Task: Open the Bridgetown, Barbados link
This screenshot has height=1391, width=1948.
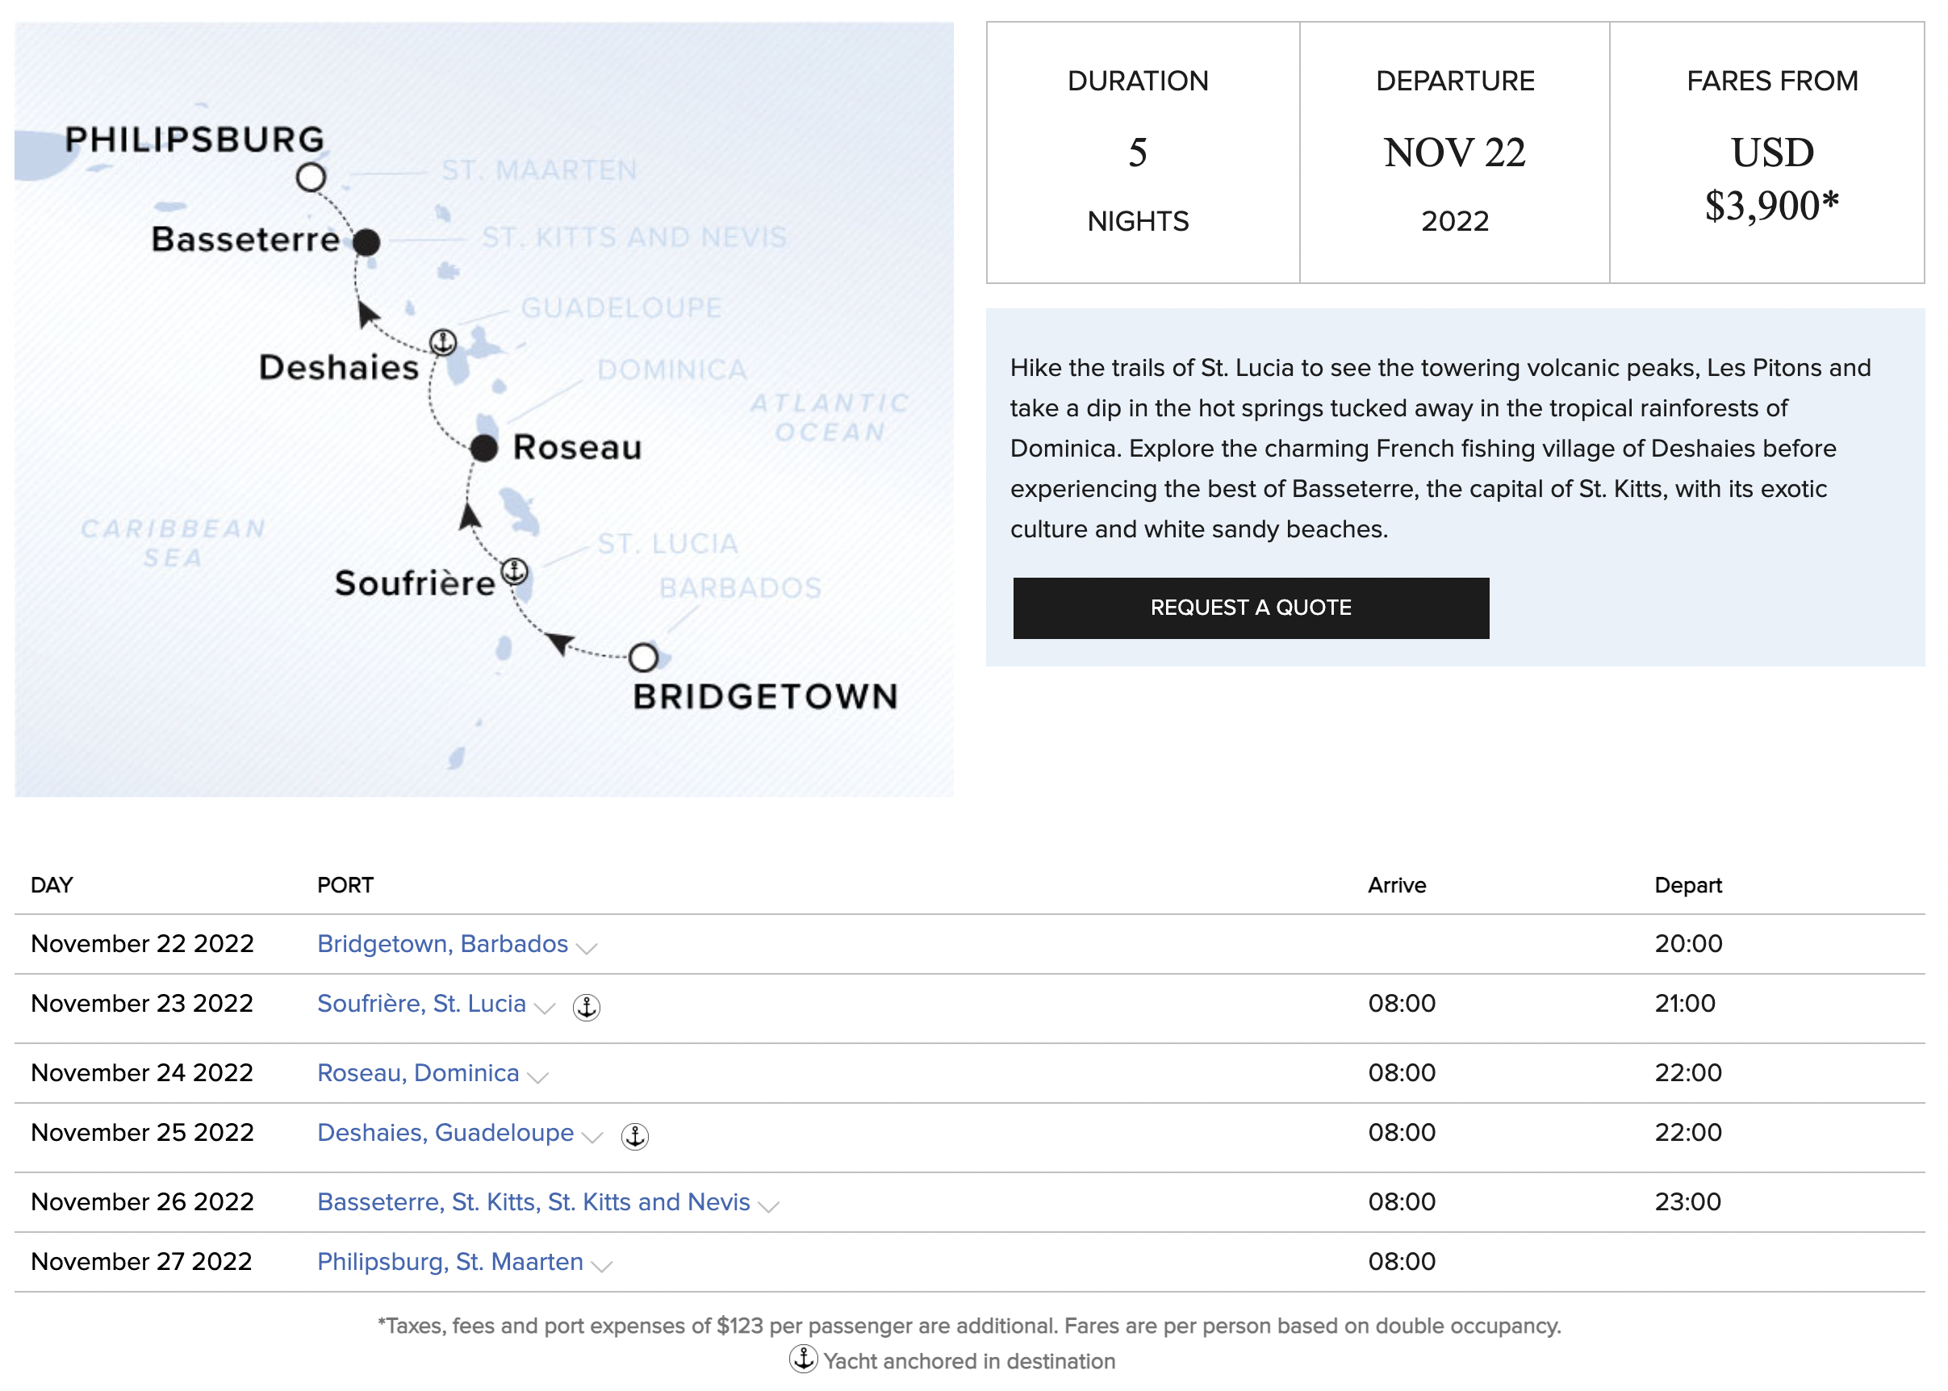Action: 442,943
